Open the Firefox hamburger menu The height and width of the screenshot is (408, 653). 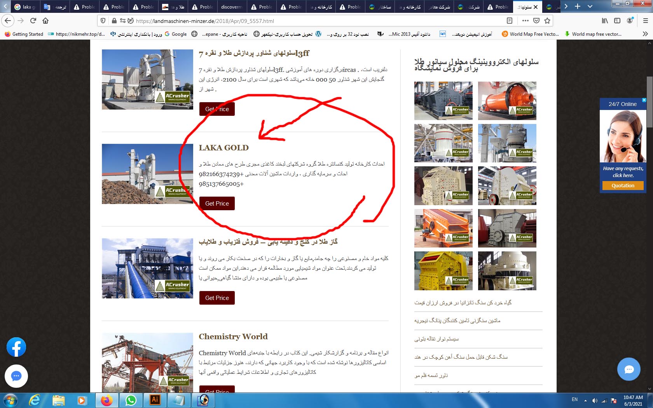[x=646, y=21]
